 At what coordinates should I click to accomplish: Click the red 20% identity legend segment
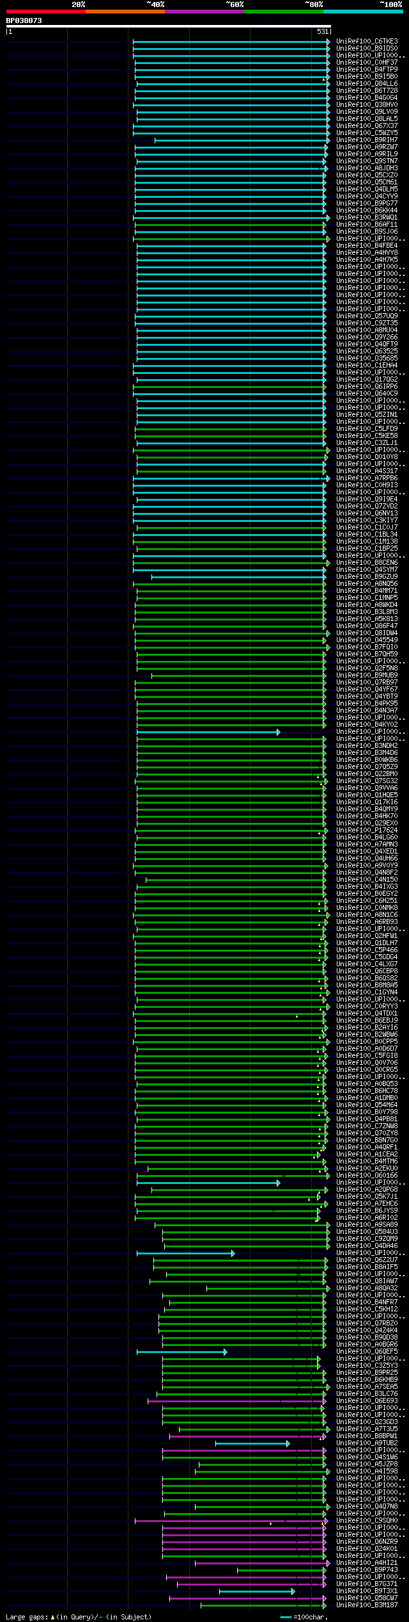(x=45, y=12)
